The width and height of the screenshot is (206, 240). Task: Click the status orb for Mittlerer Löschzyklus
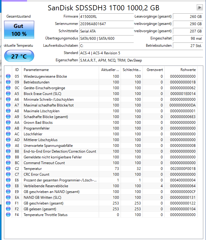[x=8, y=140]
